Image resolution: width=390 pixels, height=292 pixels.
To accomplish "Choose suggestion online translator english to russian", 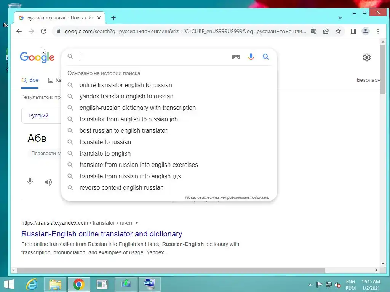I will (x=169, y=85).
